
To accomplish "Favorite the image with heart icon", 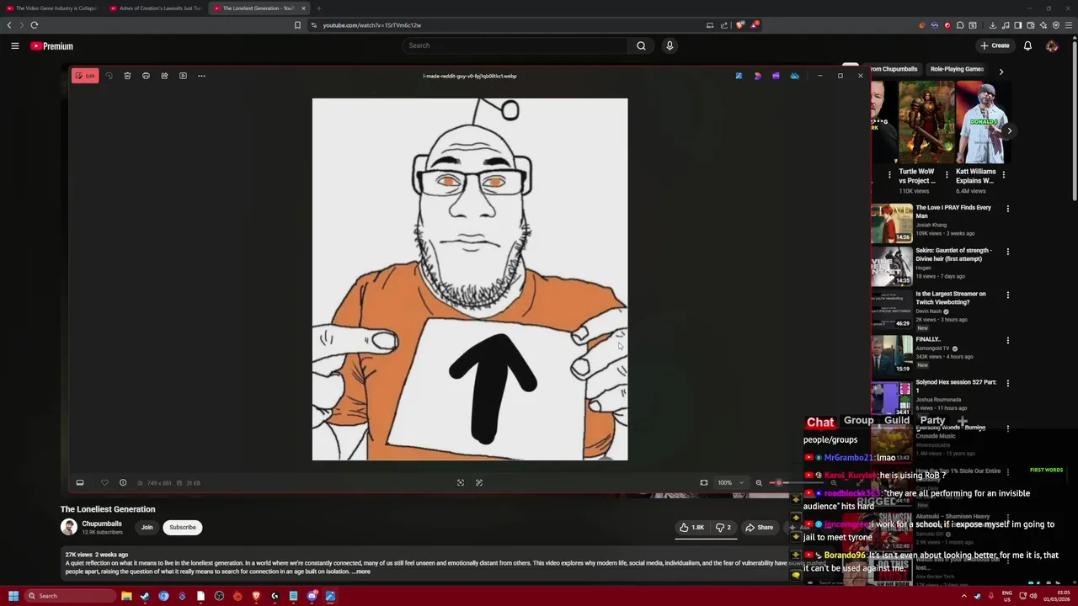I will [104, 483].
